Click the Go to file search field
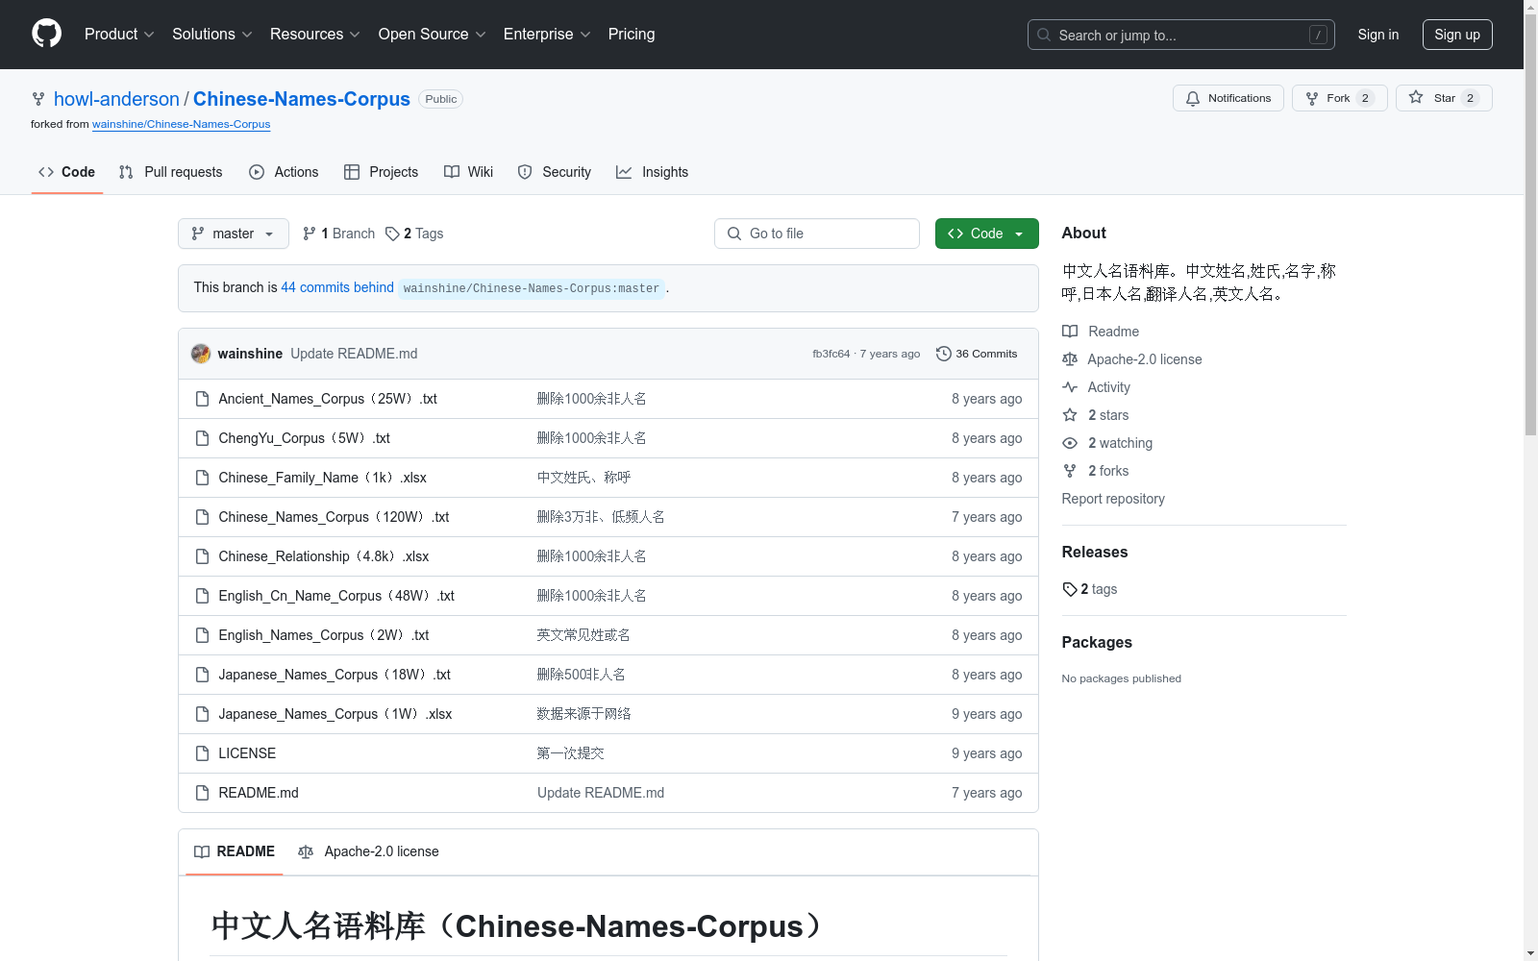1538x961 pixels. pyautogui.click(x=817, y=234)
